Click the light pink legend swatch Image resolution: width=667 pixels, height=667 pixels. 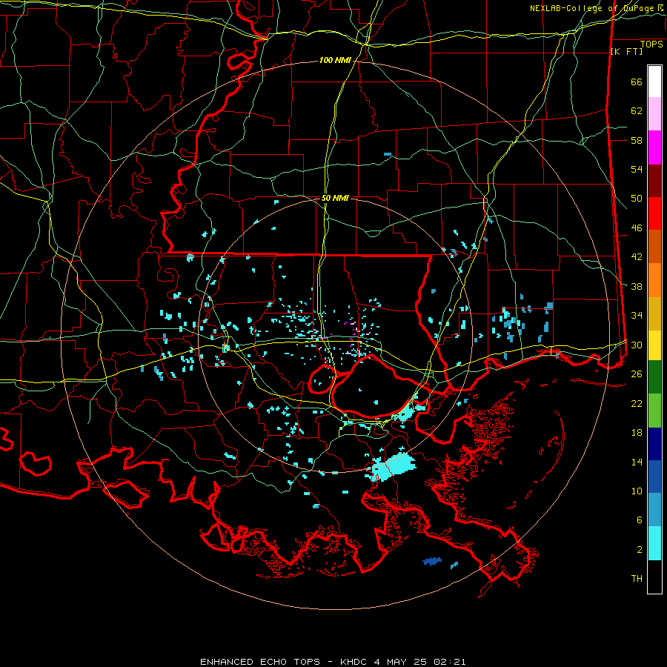(x=654, y=114)
